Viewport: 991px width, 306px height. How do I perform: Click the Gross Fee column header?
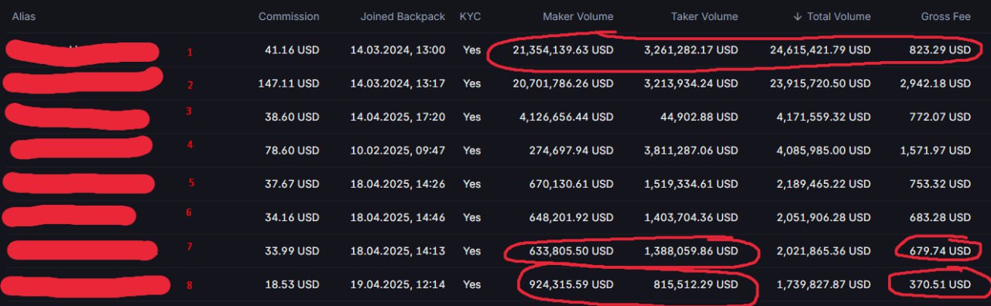click(x=945, y=16)
